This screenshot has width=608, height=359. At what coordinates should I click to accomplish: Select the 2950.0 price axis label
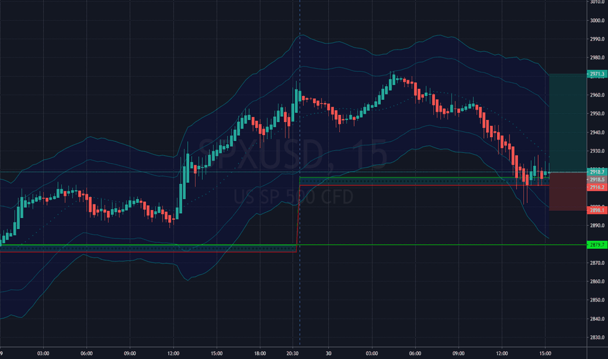click(x=597, y=114)
